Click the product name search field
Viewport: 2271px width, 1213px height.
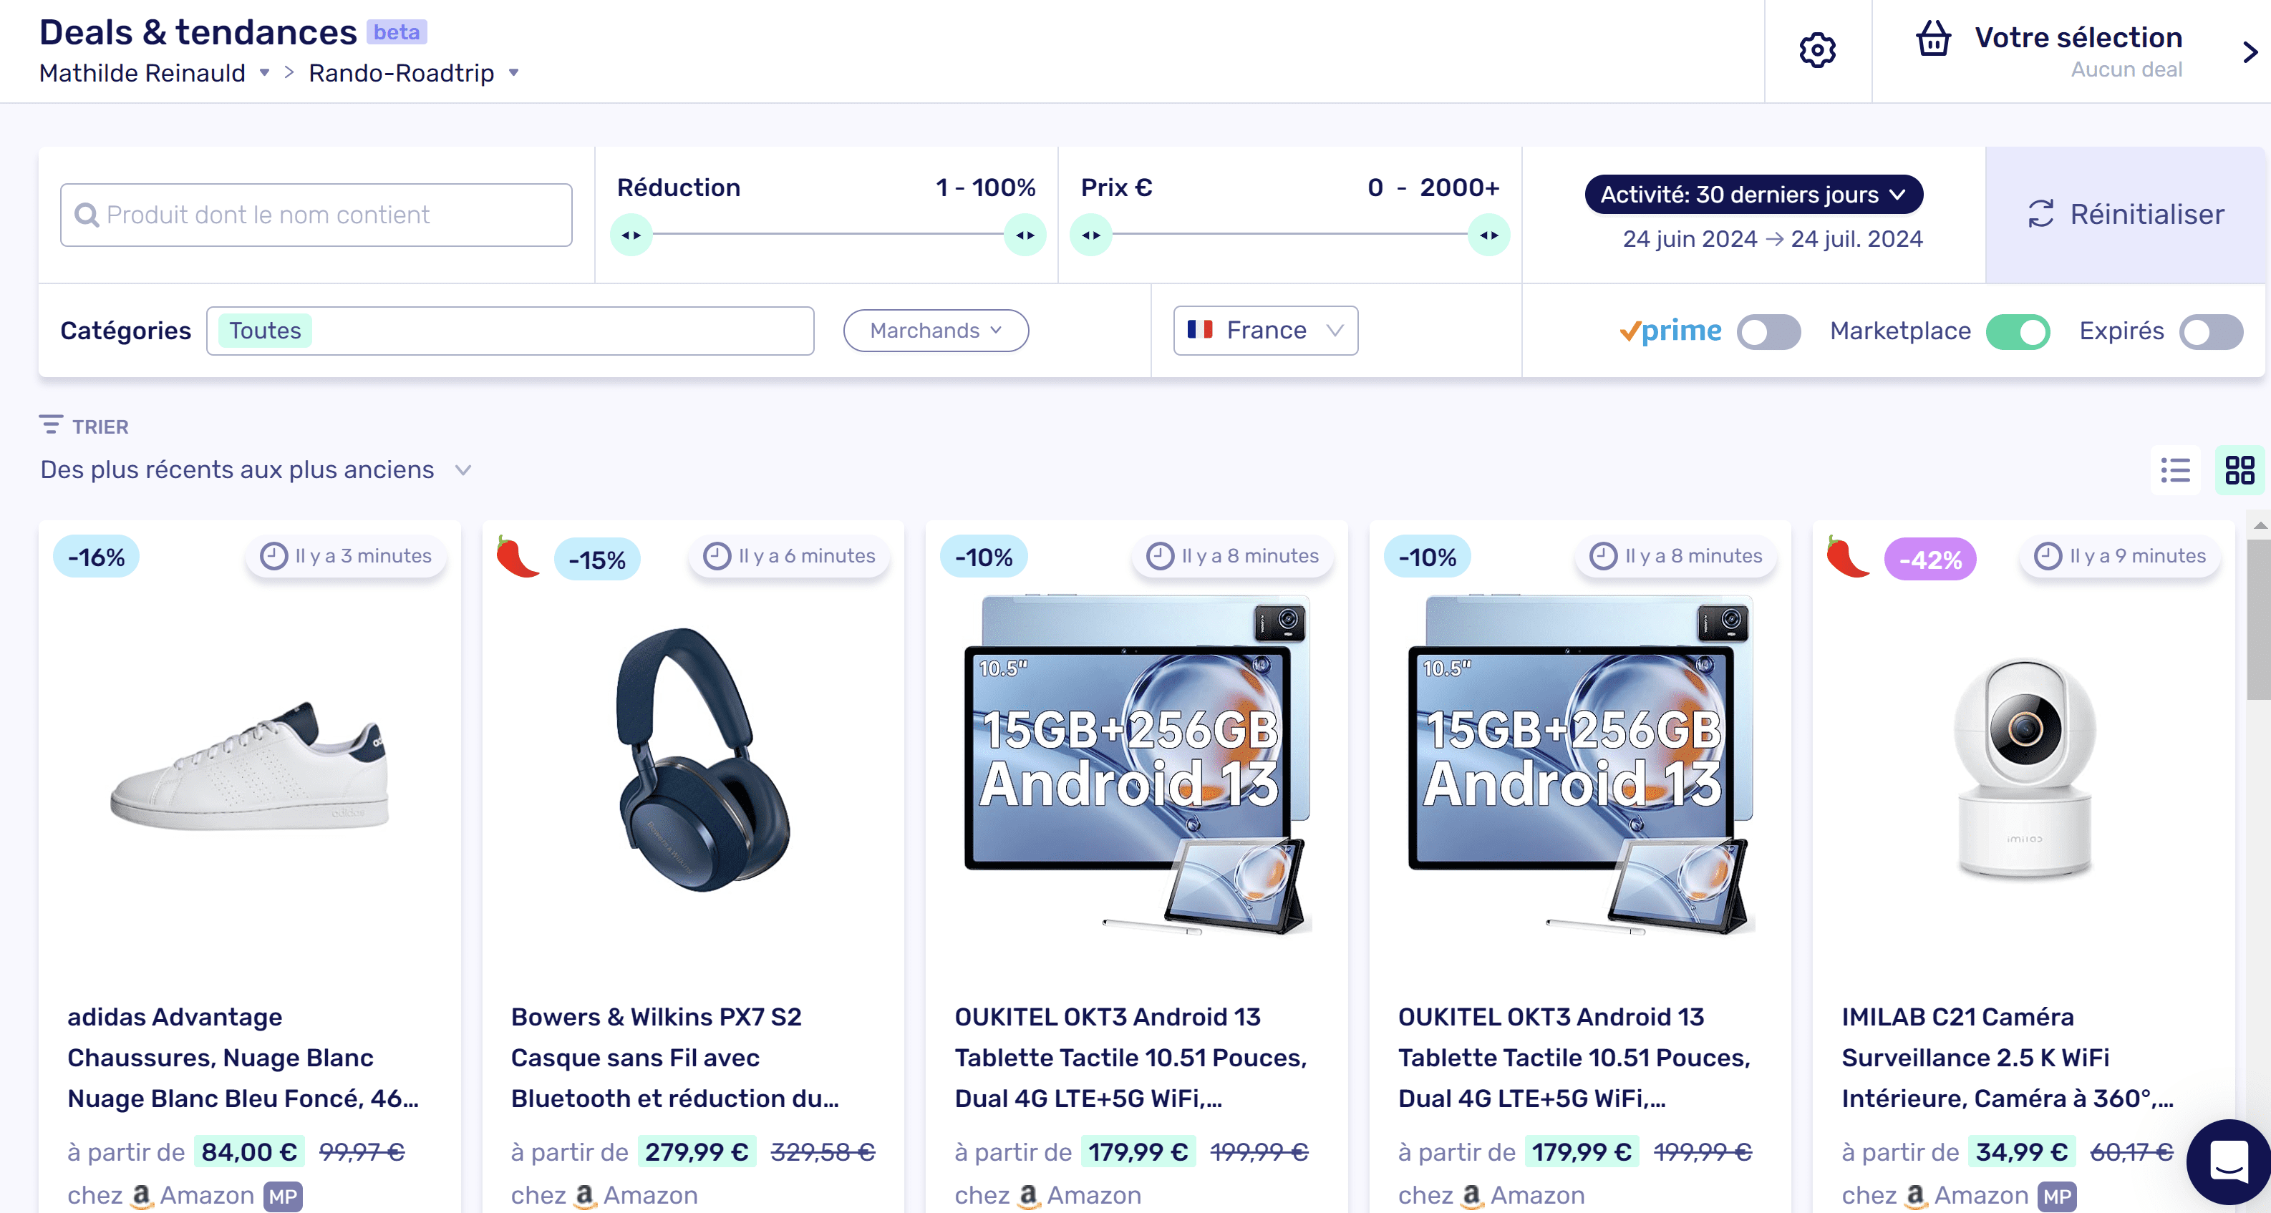(316, 215)
